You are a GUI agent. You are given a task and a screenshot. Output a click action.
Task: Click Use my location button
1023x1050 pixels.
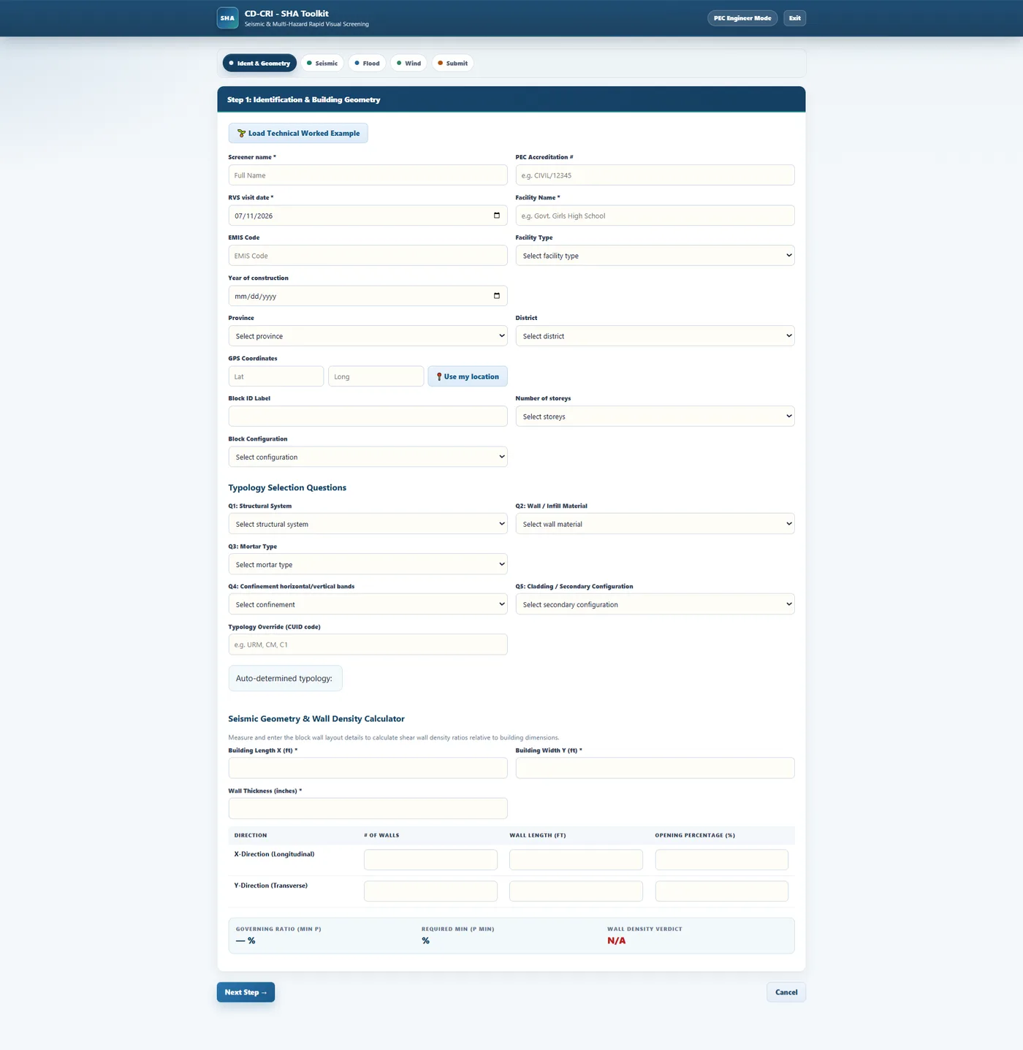click(x=468, y=376)
